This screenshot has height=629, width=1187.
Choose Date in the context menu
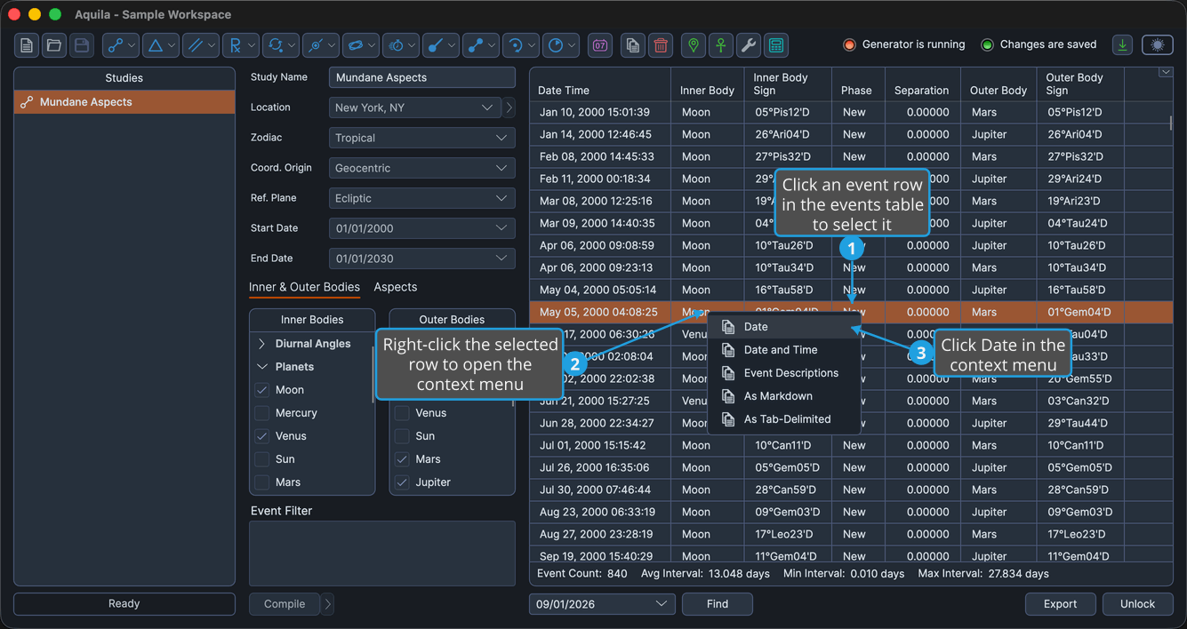[784, 327]
